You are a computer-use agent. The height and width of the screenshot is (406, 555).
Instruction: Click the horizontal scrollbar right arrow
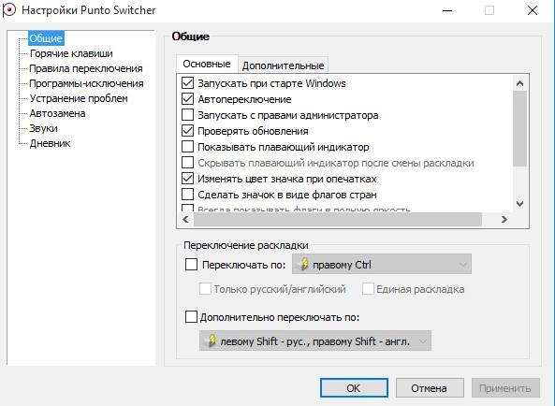pyautogui.click(x=504, y=219)
